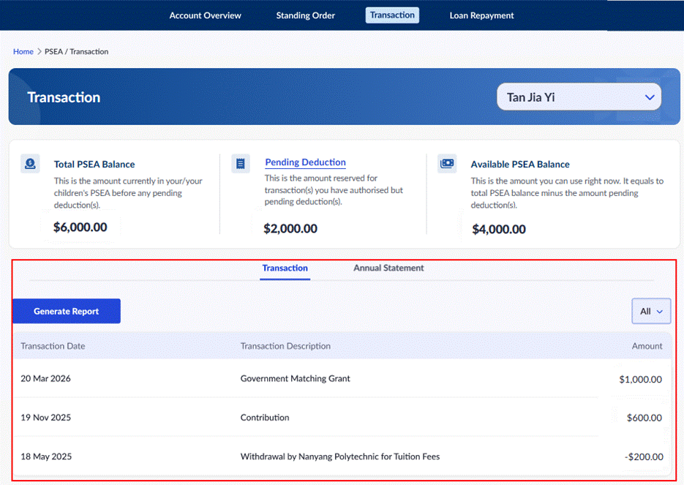
Task: Open the Tan Jia Yi account dropdown
Action: point(579,97)
